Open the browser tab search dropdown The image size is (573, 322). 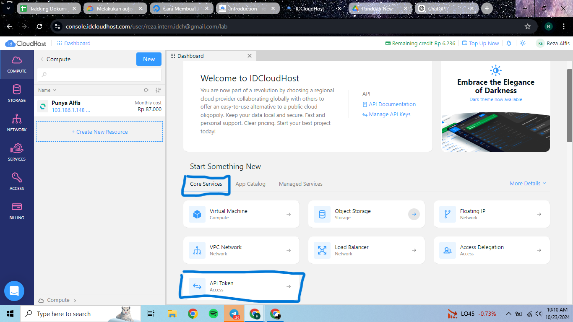tap(8, 8)
